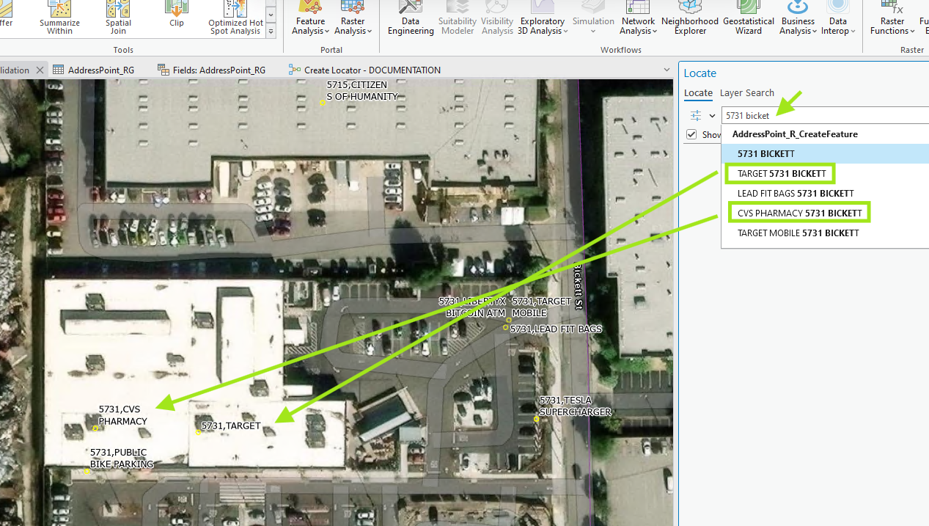Open Locate pane options settings icon
Image resolution: width=929 pixels, height=526 pixels.
[x=696, y=115]
